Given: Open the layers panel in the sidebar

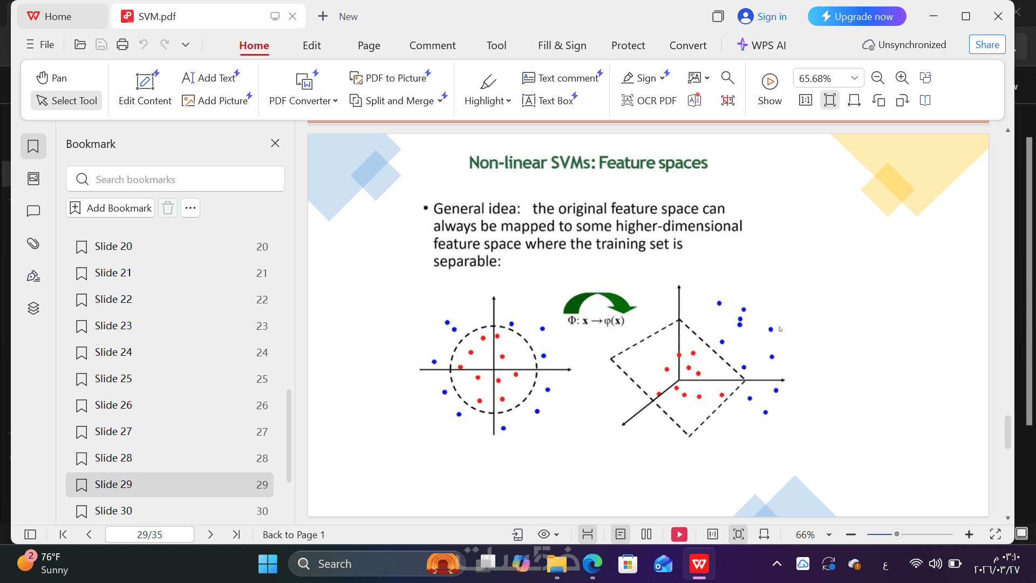Looking at the screenshot, I should click(33, 308).
